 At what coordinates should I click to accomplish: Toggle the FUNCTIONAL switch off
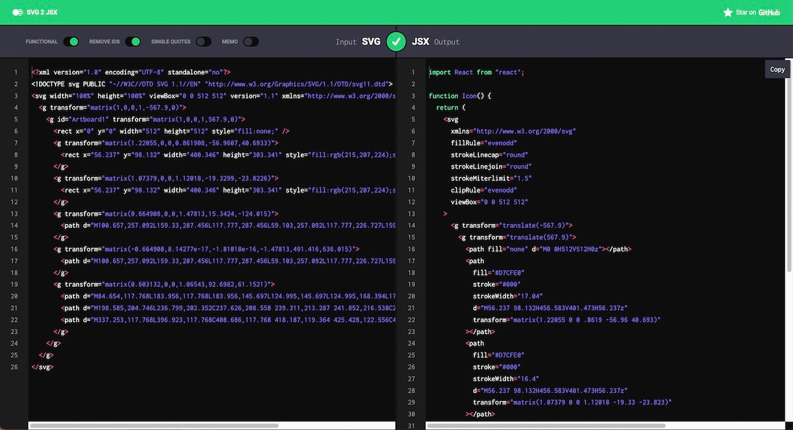coord(72,41)
